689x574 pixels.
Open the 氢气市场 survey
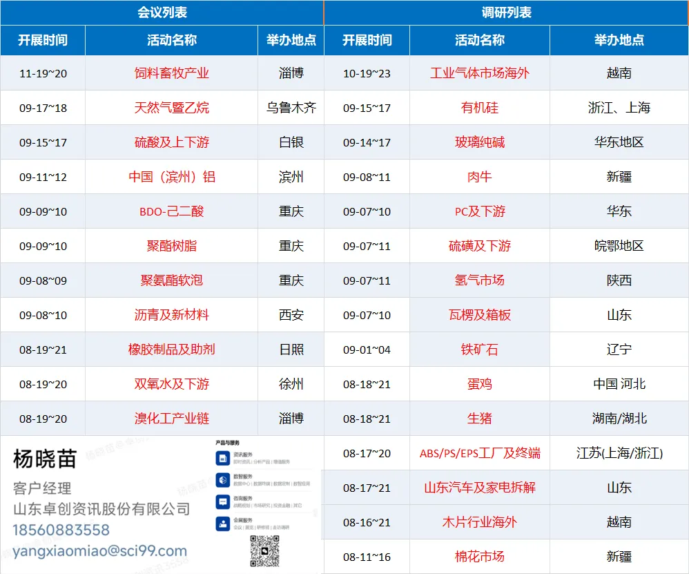click(x=480, y=280)
